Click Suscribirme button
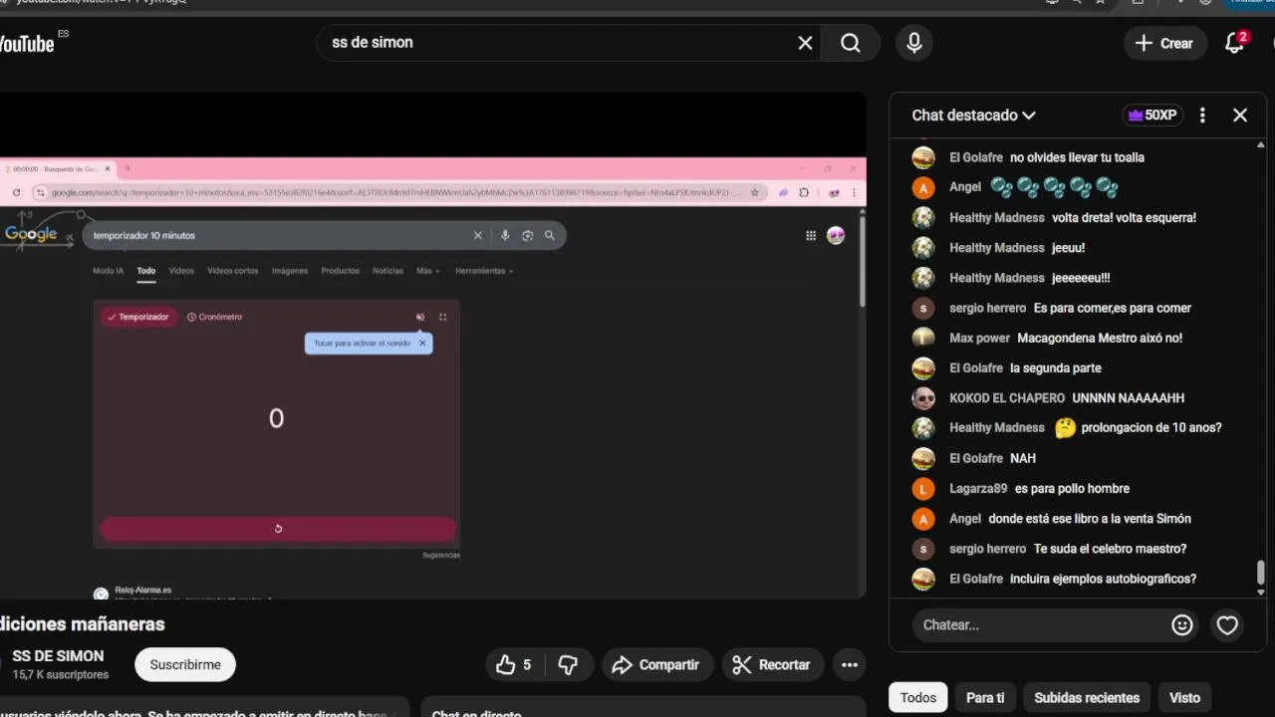The height and width of the screenshot is (717, 1275). [x=185, y=664]
